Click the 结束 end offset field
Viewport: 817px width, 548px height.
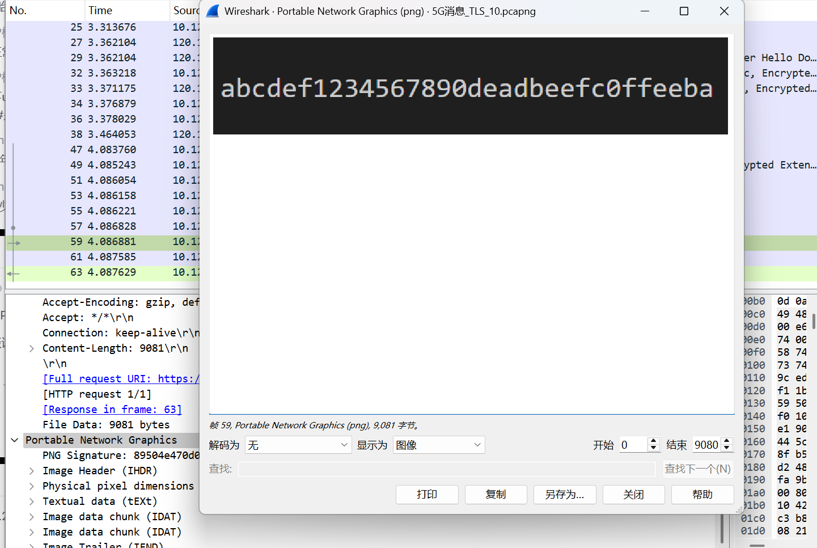[x=706, y=445]
